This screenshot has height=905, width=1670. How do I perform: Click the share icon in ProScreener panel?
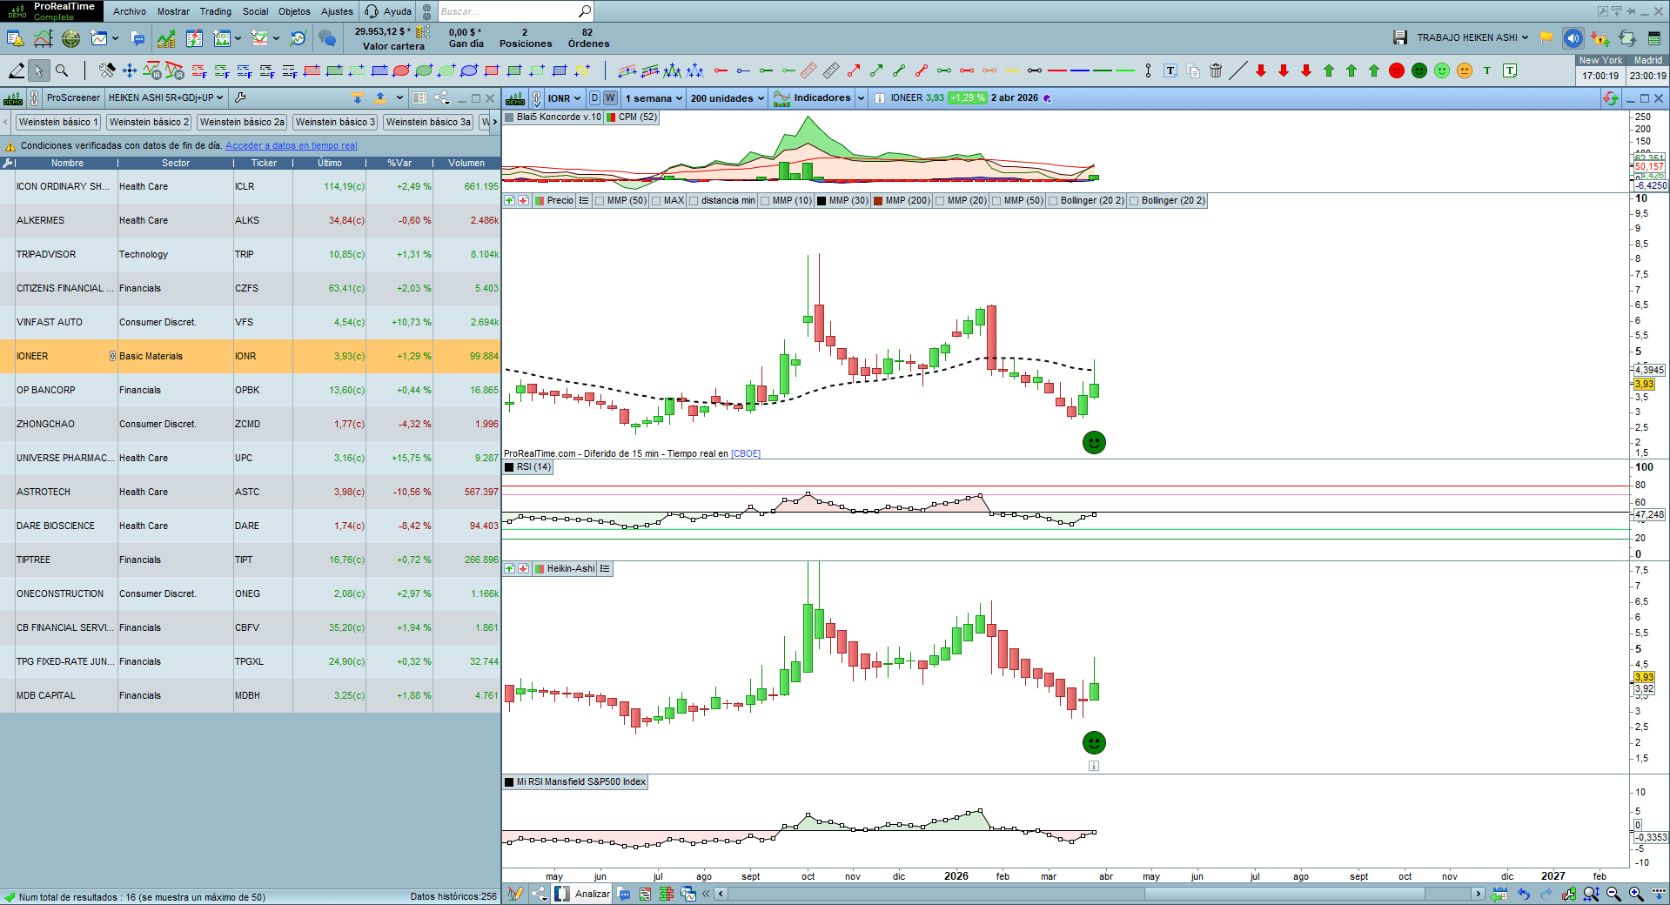442,97
